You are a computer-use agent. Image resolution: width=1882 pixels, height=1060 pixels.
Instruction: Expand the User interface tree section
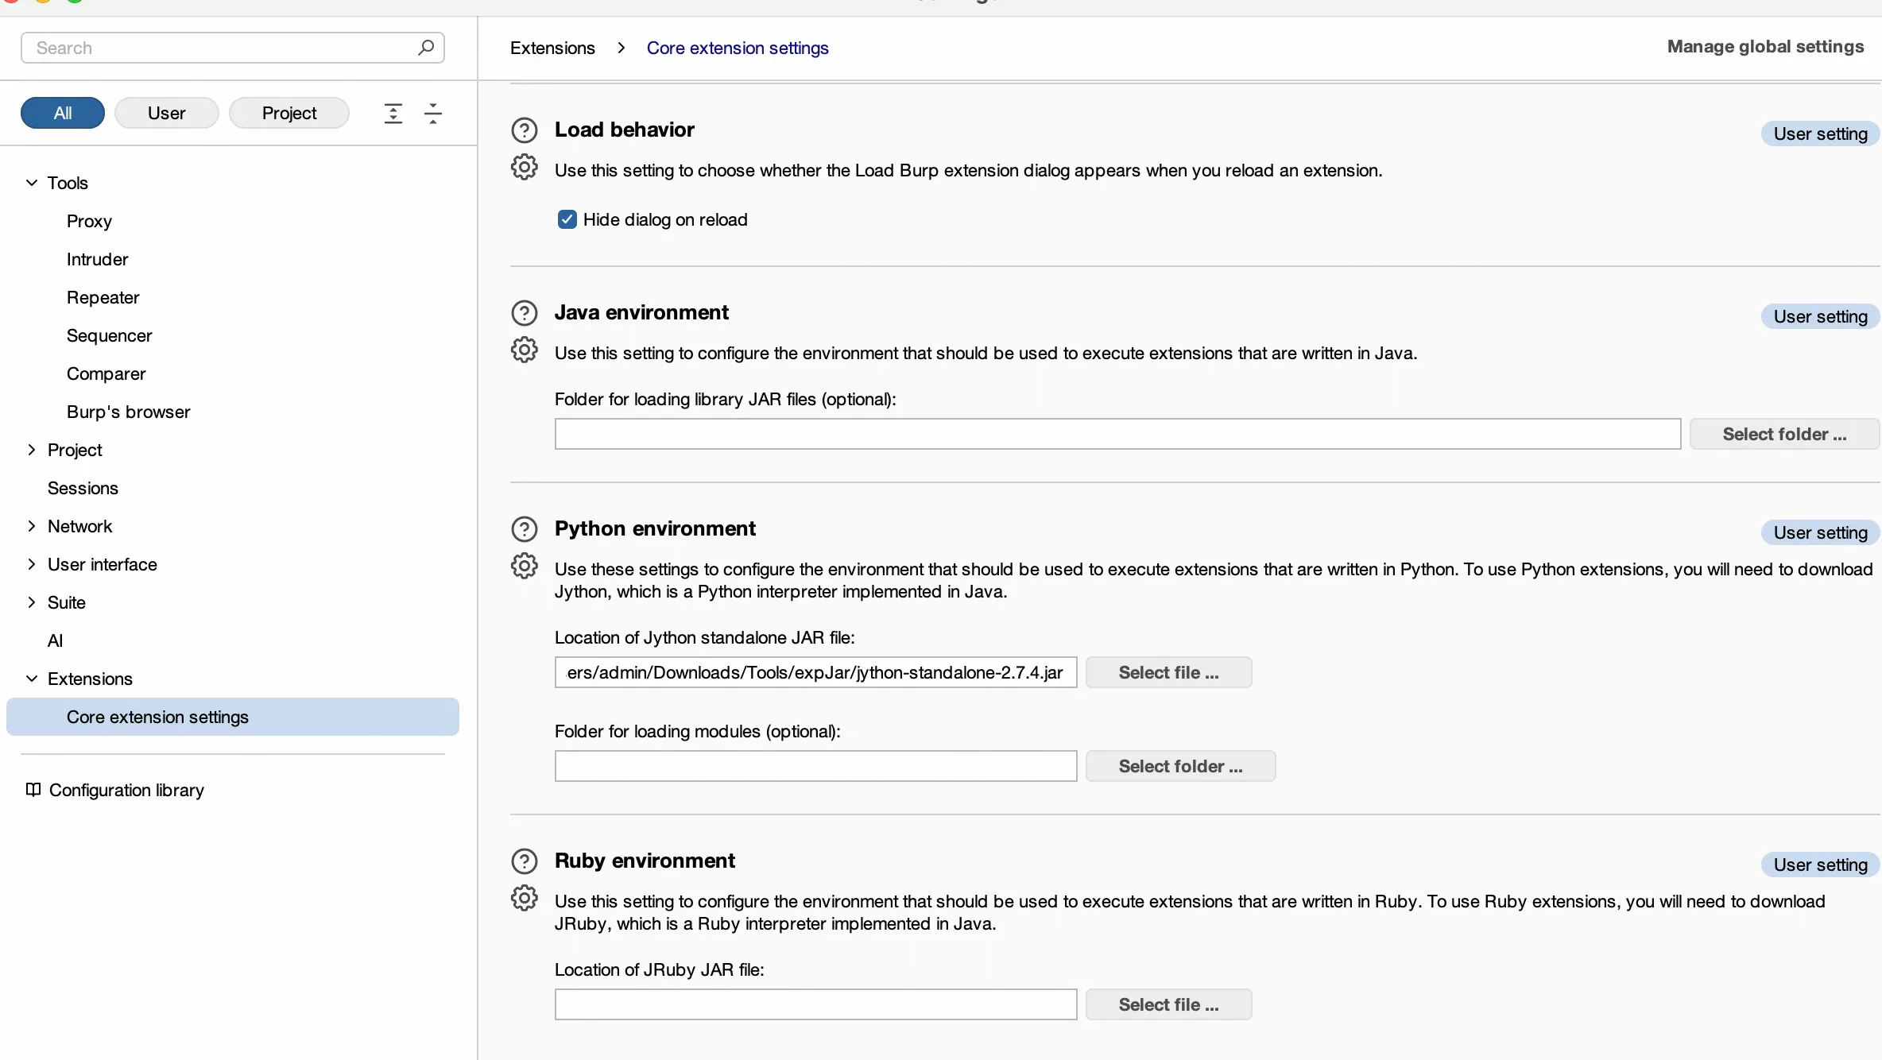point(32,565)
